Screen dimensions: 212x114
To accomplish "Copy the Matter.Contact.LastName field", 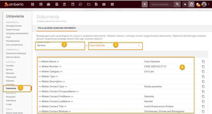I will pyautogui.click(x=203, y=101).
